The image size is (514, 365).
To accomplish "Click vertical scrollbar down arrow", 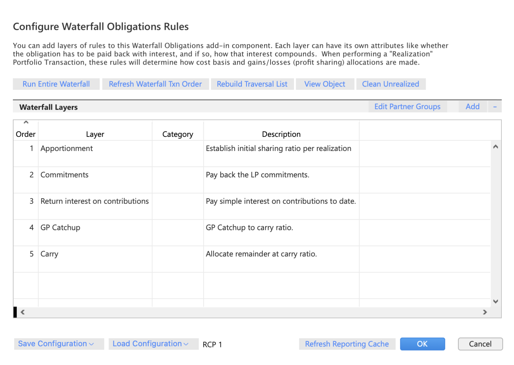I will (496, 301).
